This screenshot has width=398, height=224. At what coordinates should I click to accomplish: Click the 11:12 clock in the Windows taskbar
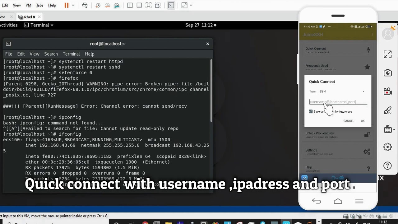pos(383,222)
